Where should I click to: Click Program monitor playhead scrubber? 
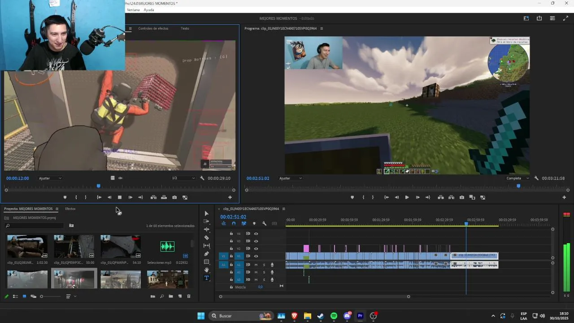pos(518,186)
